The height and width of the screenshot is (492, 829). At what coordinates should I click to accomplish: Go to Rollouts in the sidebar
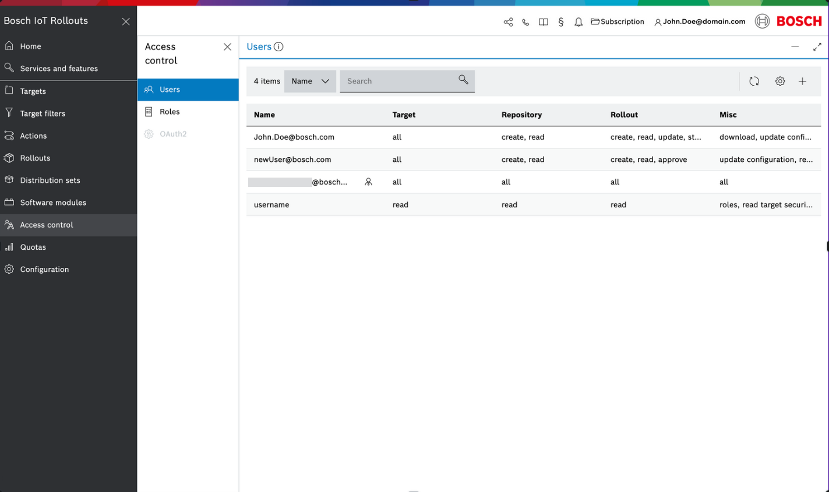coord(35,158)
